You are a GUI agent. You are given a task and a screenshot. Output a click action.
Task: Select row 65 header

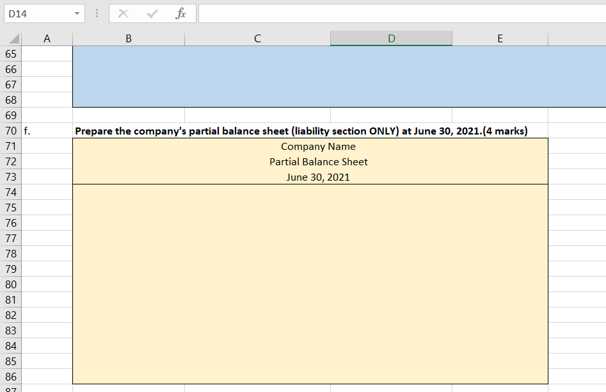(x=11, y=54)
